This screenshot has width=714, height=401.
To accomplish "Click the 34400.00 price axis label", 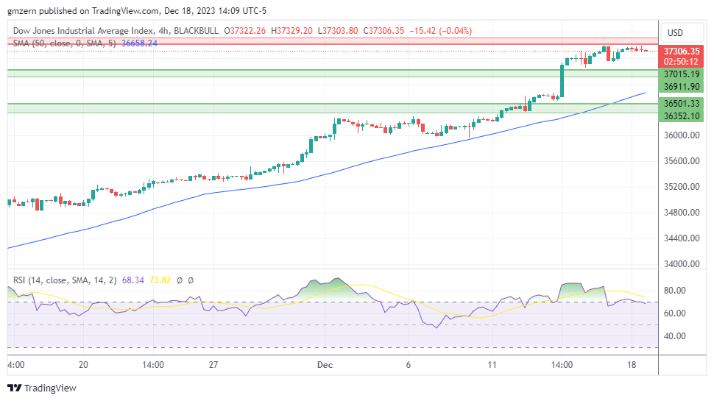I will [x=682, y=238].
